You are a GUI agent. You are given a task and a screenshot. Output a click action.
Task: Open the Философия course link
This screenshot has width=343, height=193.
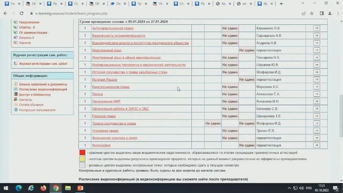tap(101, 145)
